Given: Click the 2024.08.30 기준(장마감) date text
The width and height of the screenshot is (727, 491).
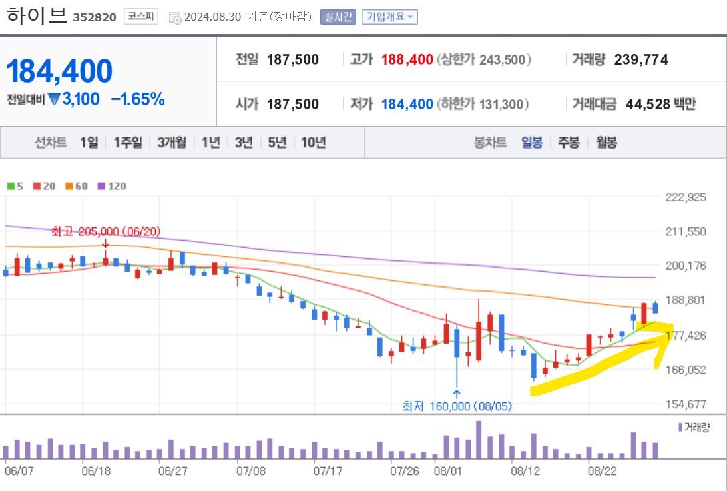Looking at the screenshot, I should pyautogui.click(x=248, y=17).
